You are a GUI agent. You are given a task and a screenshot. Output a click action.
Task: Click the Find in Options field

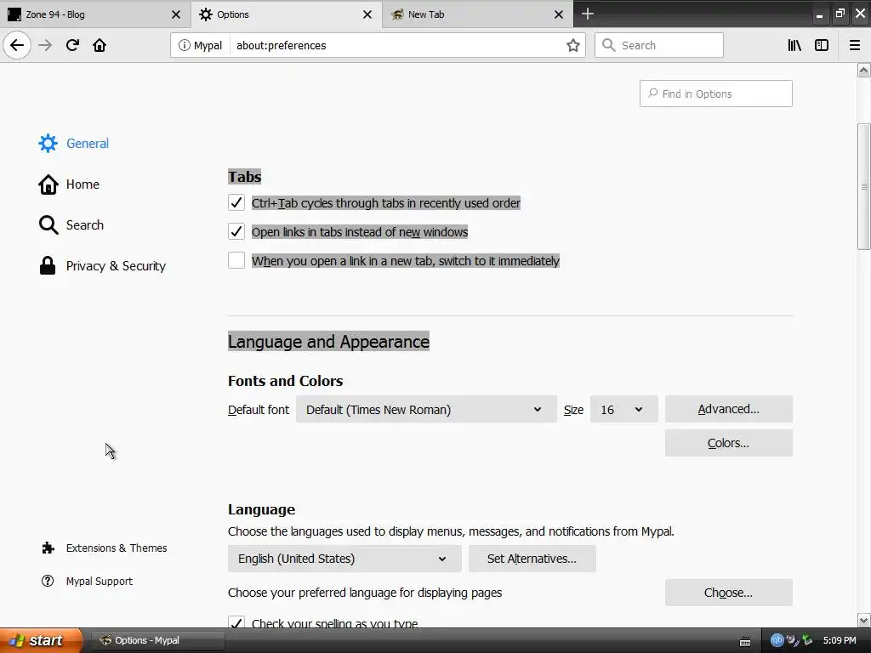pyautogui.click(x=715, y=94)
